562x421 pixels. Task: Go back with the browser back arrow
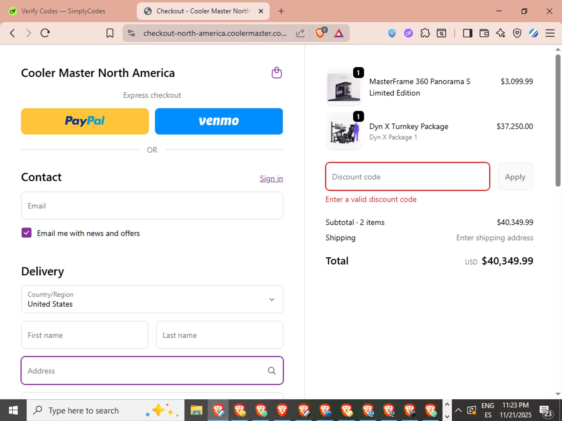tap(12, 33)
